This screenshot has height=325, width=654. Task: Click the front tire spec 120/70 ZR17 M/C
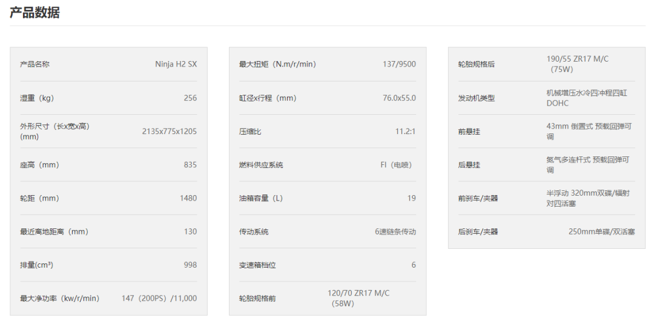358,294
